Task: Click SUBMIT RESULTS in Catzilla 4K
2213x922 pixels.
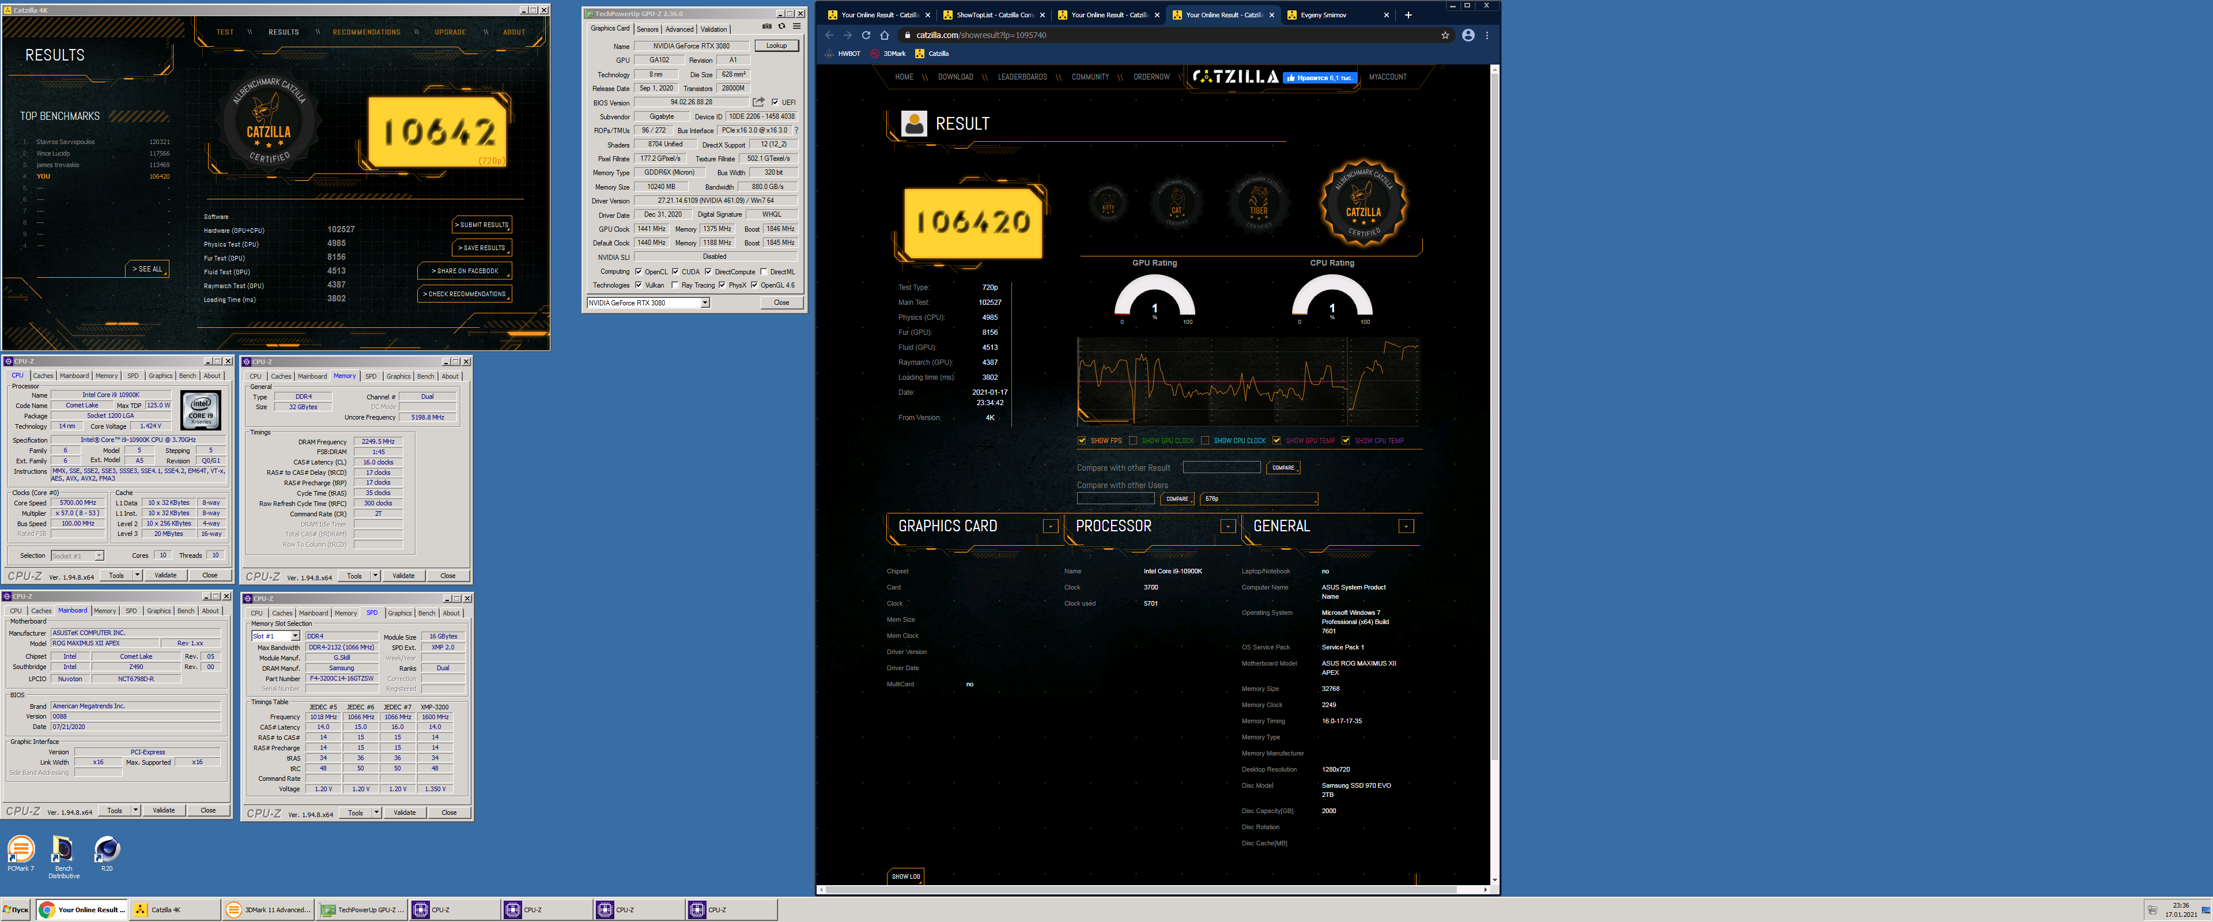Action: pos(482,225)
